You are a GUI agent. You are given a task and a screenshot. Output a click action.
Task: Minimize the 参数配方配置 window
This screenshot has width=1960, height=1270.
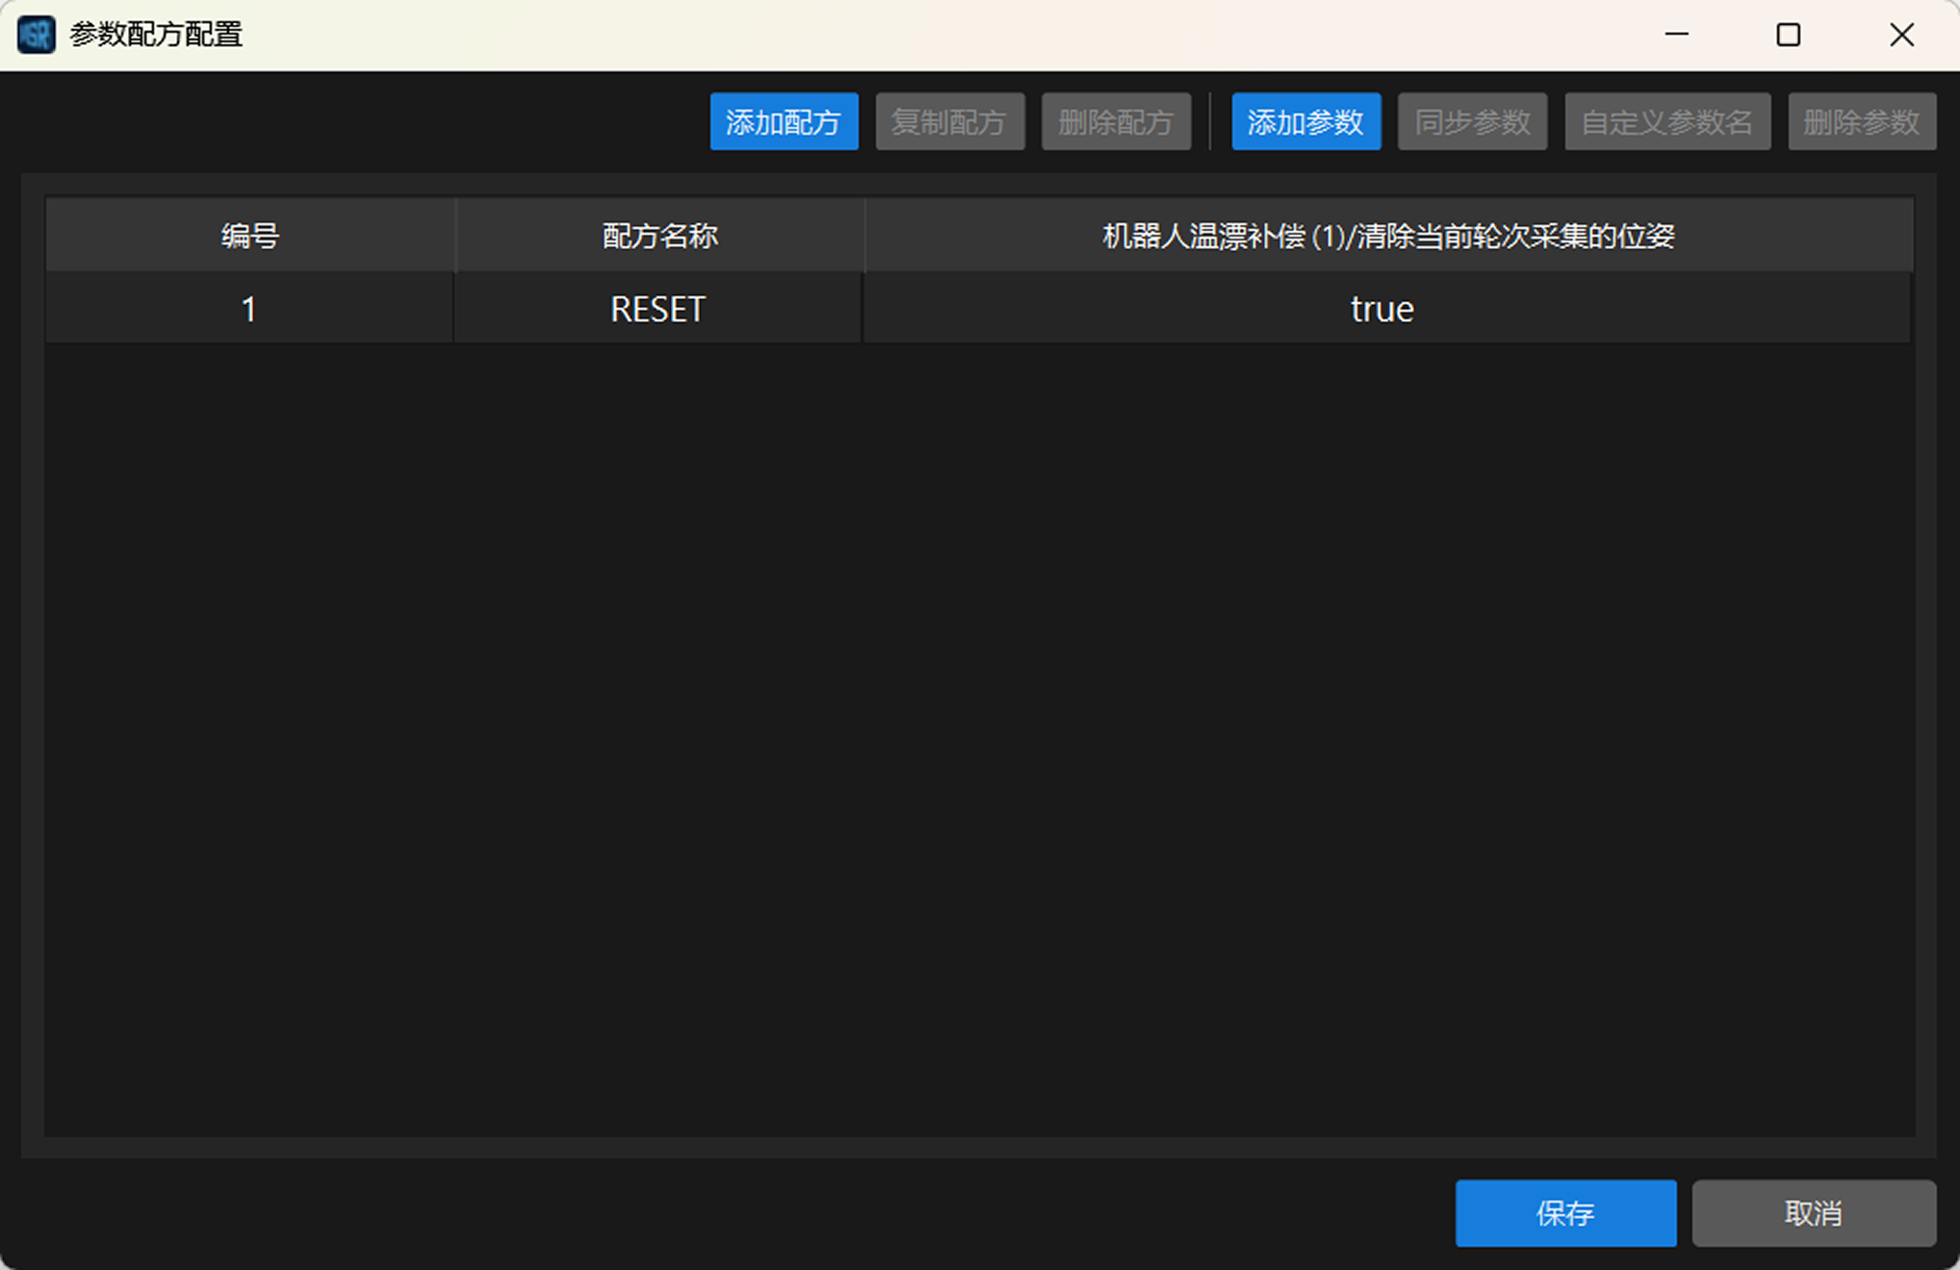tap(1677, 35)
